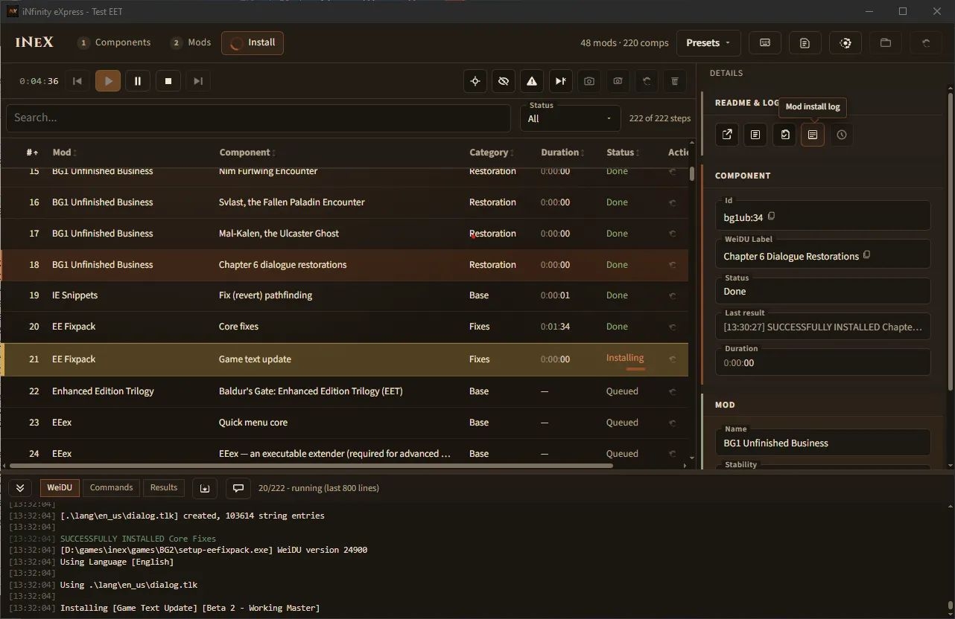Open settings via the gear icon
Image resolution: width=955 pixels, height=619 pixels.
(845, 43)
